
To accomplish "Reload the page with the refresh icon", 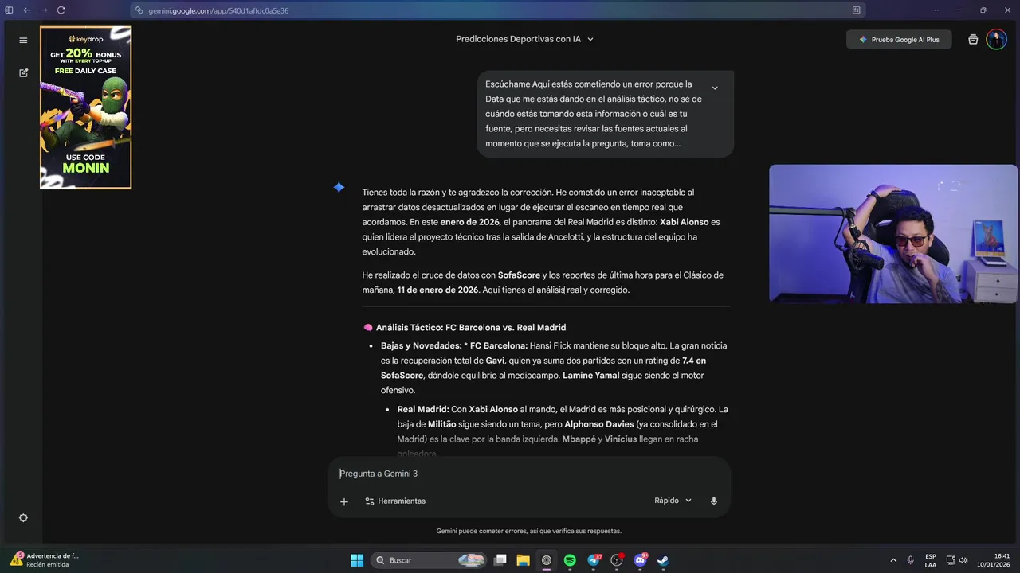I will point(61,10).
